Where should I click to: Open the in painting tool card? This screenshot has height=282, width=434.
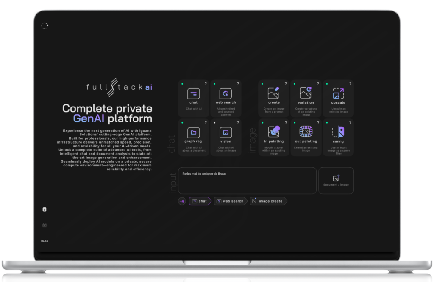tap(274, 138)
